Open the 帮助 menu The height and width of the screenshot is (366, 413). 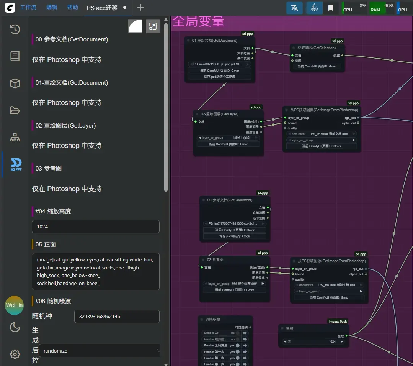pyautogui.click(x=72, y=7)
